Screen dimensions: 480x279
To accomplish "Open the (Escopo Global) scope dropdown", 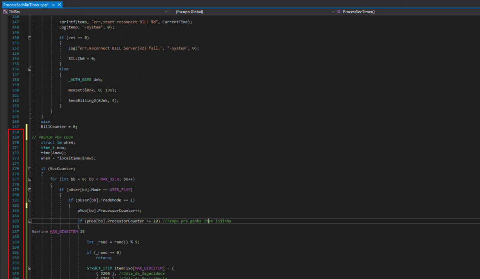I will 333,12.
